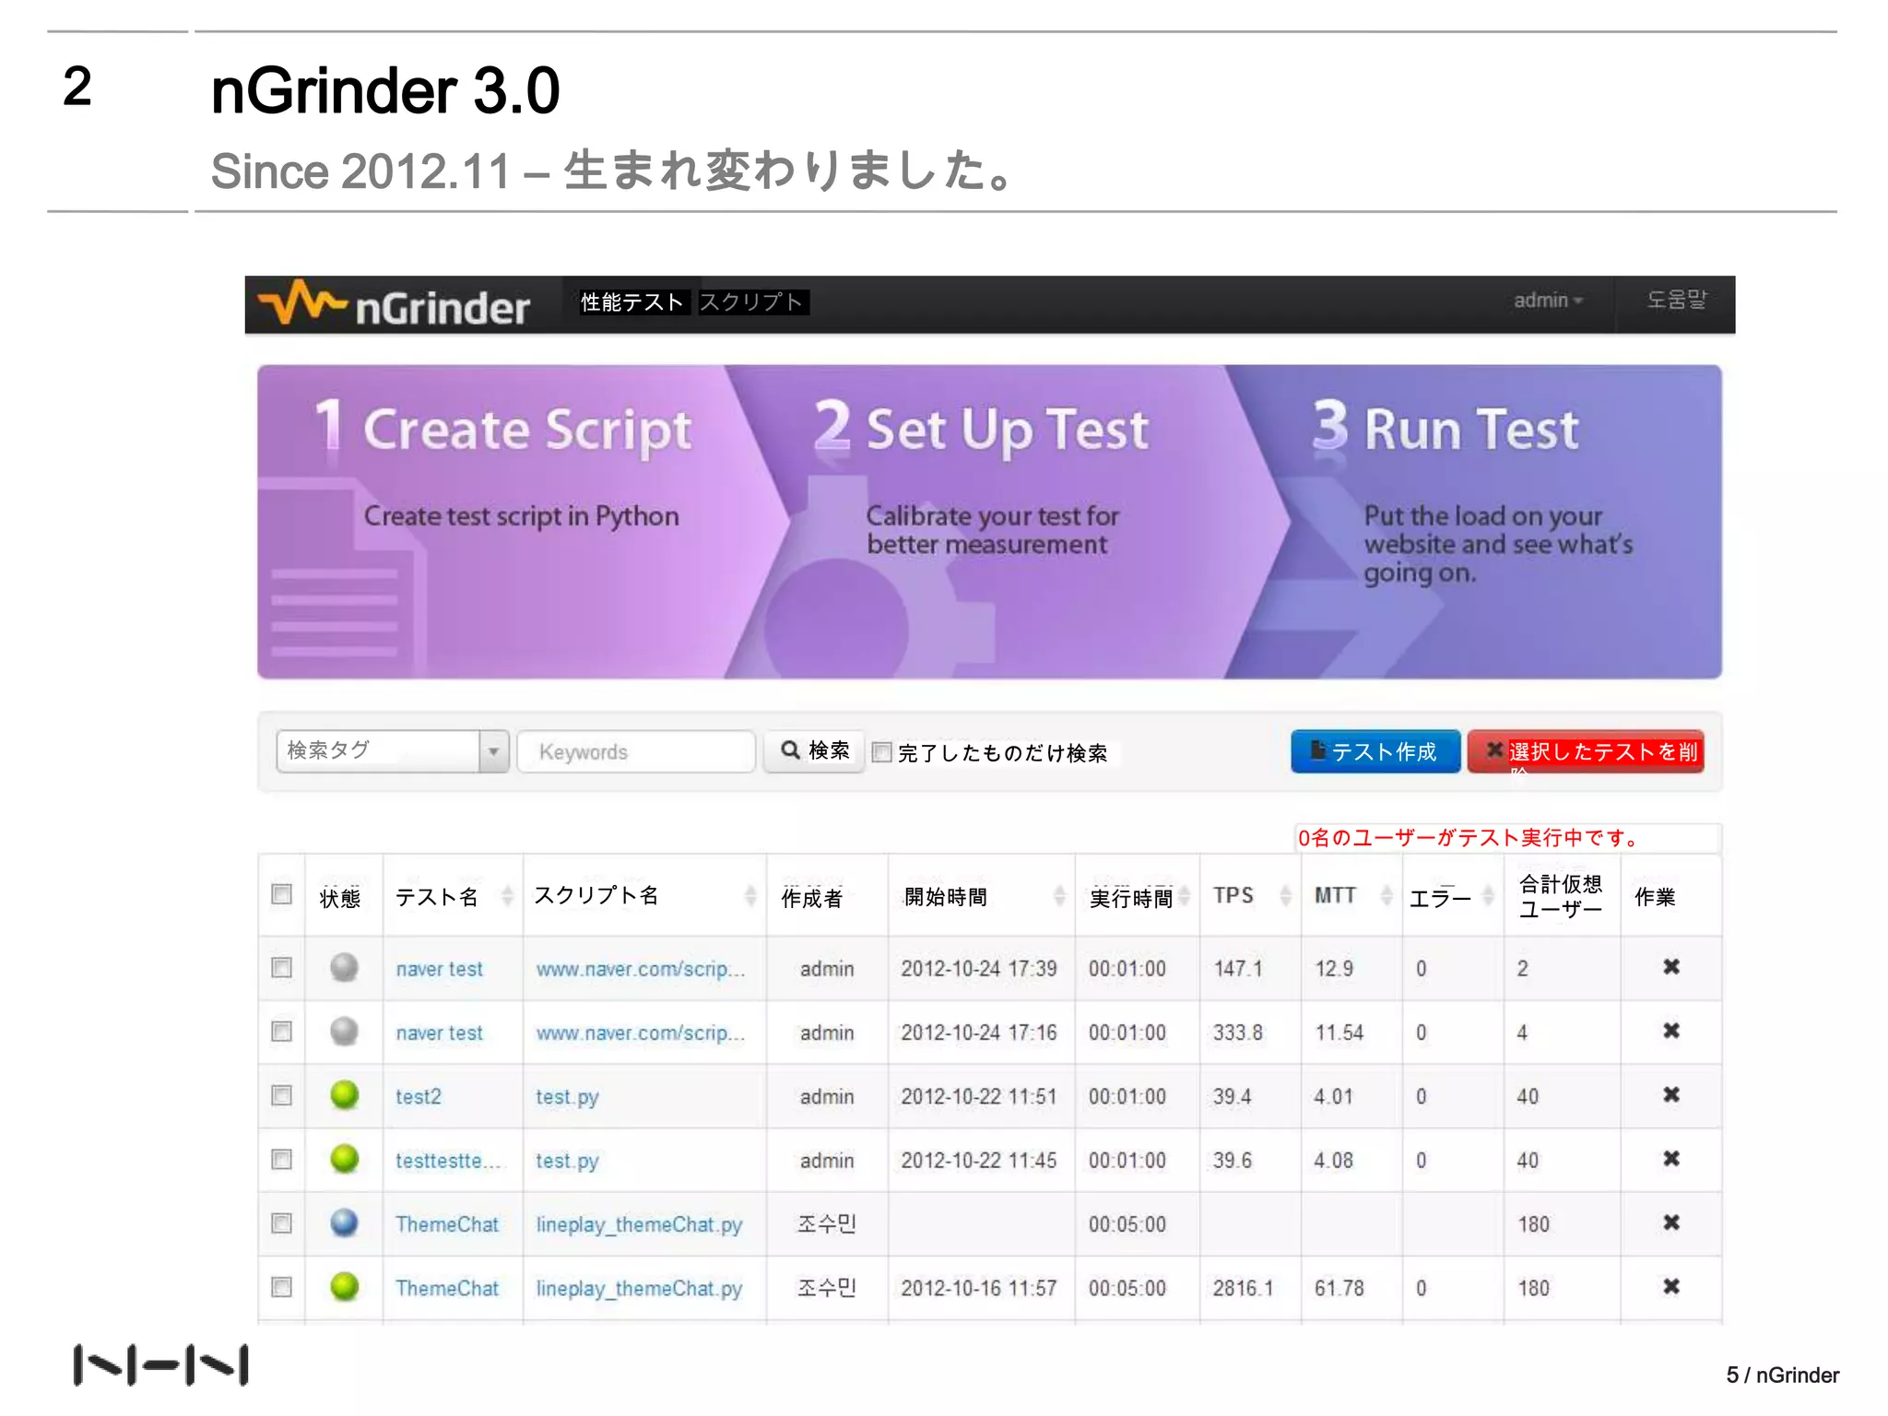Click the nGrinder logo
The width and height of the screenshot is (1888, 1416).
[395, 303]
